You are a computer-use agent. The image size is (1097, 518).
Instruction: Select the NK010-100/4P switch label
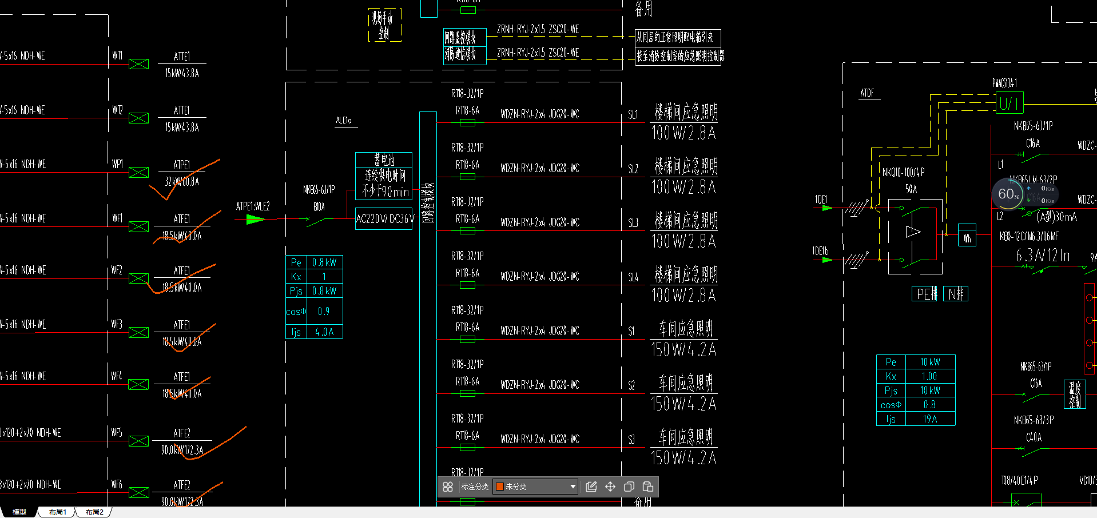904,172
